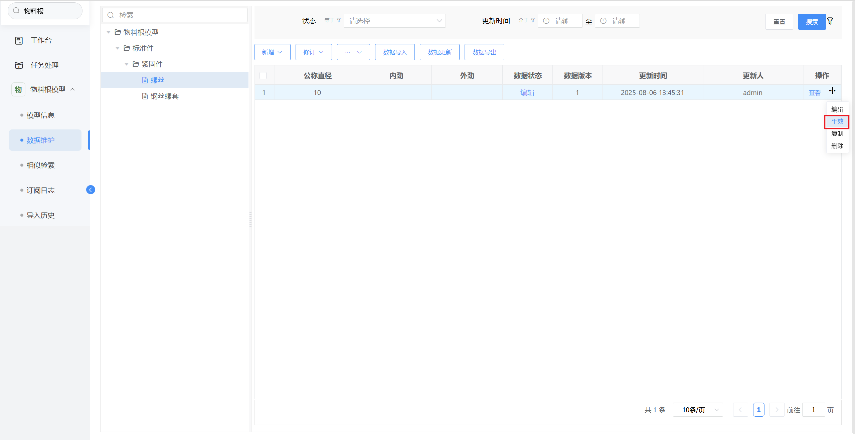Collapse the 紧固件 folder node
Viewport: 855px width, 440px height.
[127, 64]
